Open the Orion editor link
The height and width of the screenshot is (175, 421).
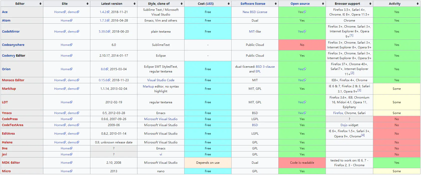pyautogui.click(x=6, y=69)
